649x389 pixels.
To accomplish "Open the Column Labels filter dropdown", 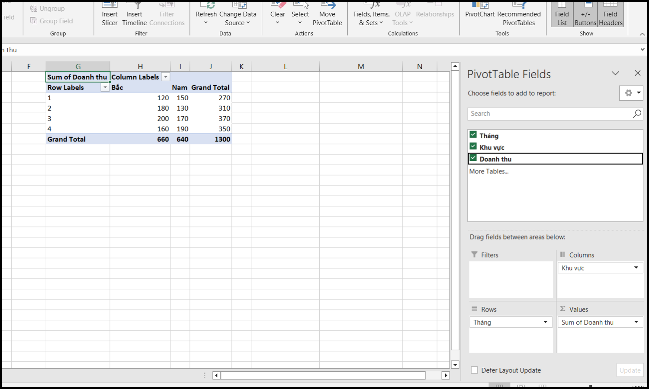I will 166,77.
